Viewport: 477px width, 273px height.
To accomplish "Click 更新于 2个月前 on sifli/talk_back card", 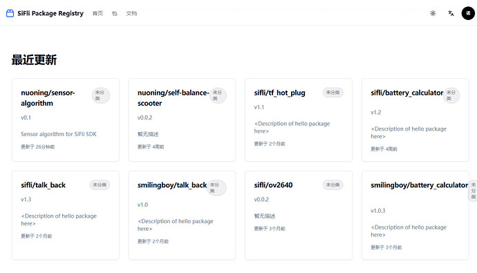I will click(x=36, y=236).
